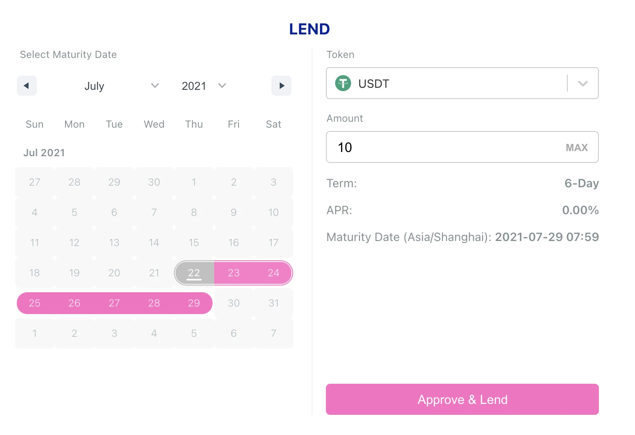The width and height of the screenshot is (635, 435).
Task: Click the disabled July 15 date
Action: [x=194, y=243]
